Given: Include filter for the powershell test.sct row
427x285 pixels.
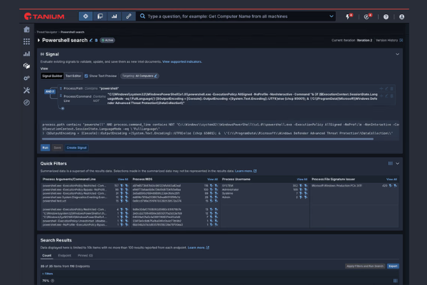Looking at the screenshot, I should [x=122, y=201].
